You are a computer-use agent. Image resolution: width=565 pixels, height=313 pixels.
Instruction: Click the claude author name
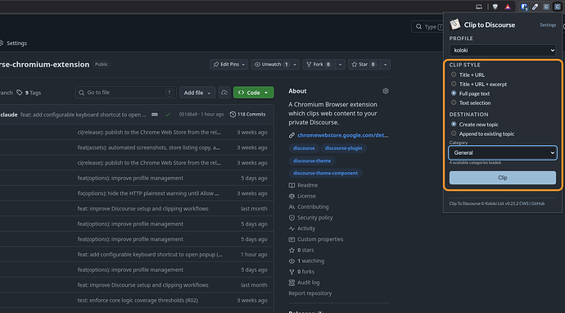[9, 115]
